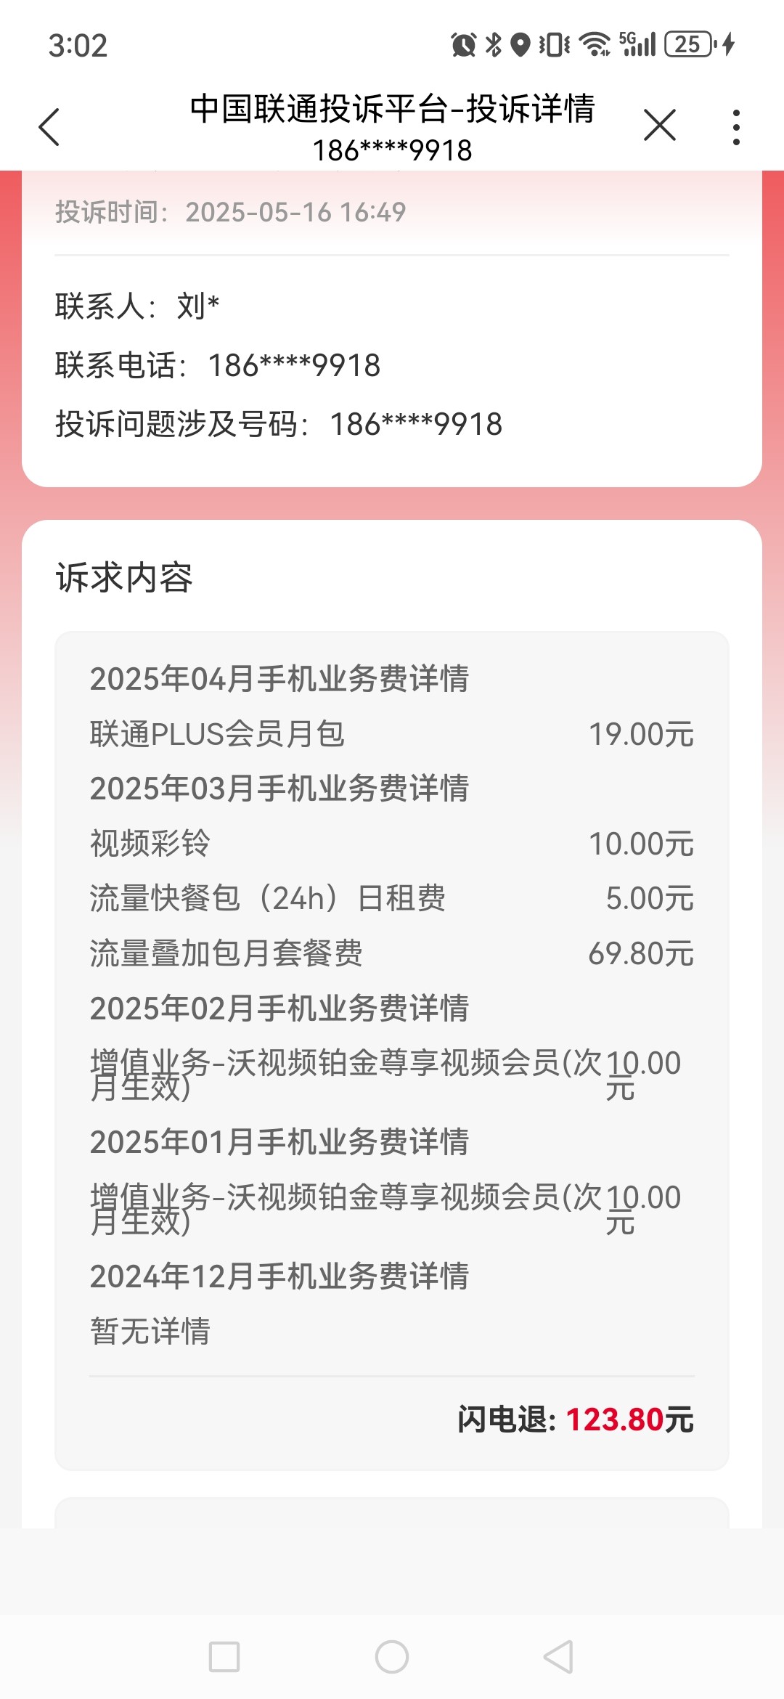
Task: Tap the location status icon
Action: pos(520,45)
